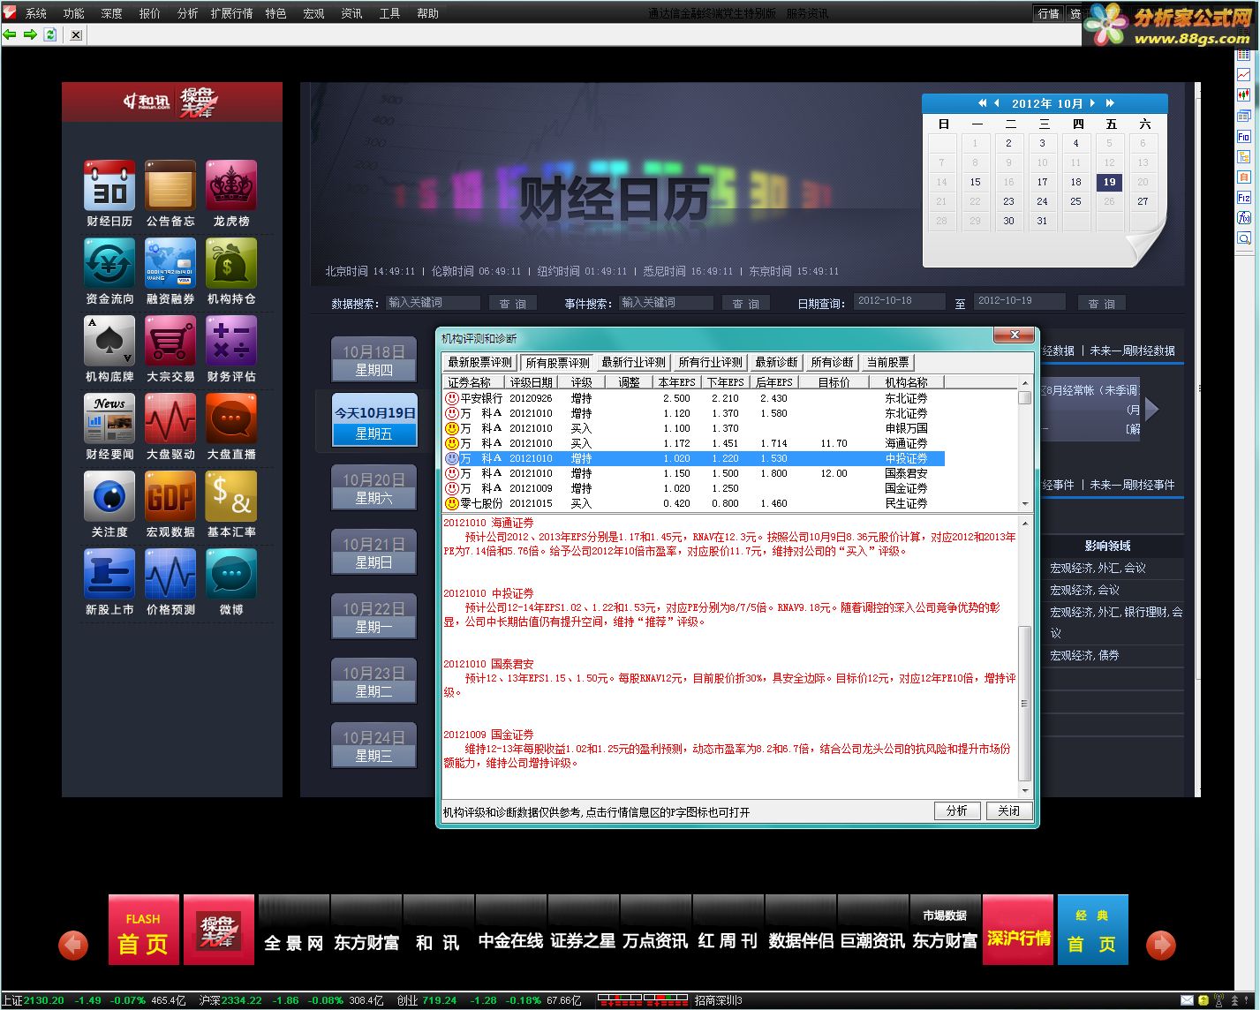
Task: Open the 财经要闻 news icon
Action: 109,418
